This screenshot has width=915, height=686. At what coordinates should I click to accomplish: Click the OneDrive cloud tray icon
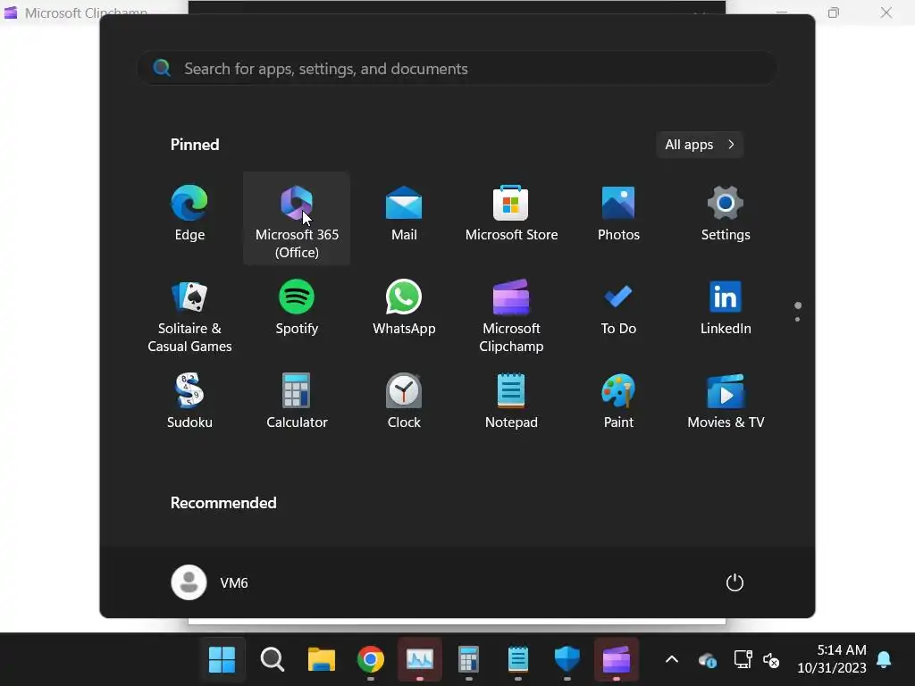[708, 660]
